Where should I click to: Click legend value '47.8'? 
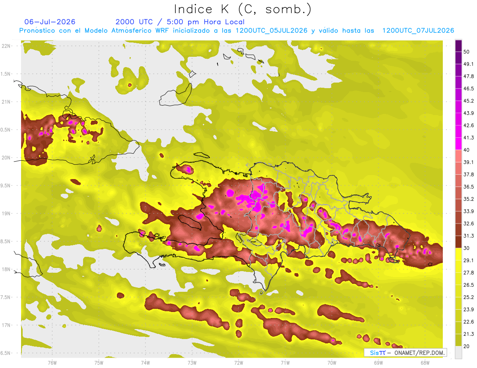(x=469, y=77)
